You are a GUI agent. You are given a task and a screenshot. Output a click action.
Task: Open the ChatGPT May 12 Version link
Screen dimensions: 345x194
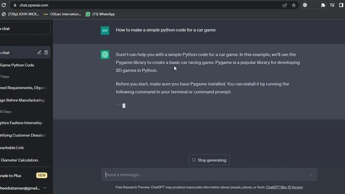point(285,187)
